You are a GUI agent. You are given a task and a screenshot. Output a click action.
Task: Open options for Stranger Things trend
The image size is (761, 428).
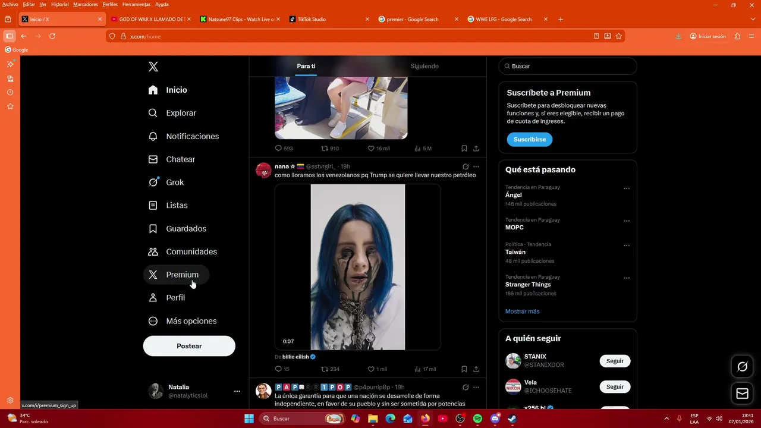click(x=627, y=278)
